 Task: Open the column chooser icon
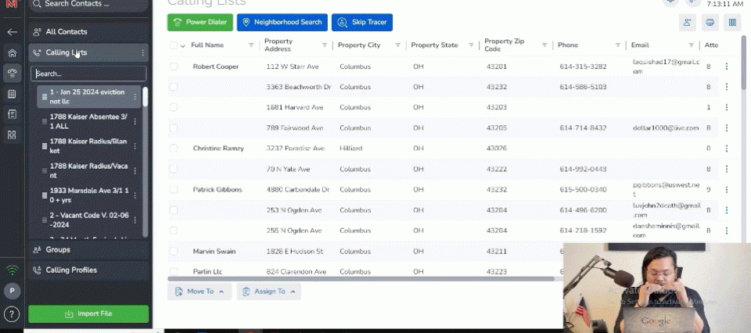732,23
